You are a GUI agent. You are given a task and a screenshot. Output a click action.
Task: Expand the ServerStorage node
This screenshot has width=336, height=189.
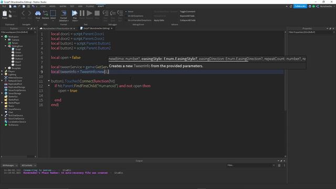coord(2,93)
